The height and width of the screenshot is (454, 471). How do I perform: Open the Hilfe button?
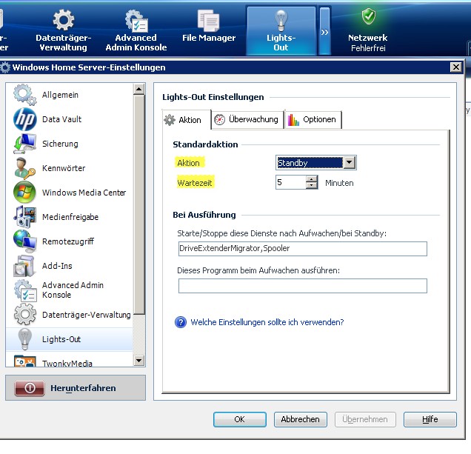(430, 419)
